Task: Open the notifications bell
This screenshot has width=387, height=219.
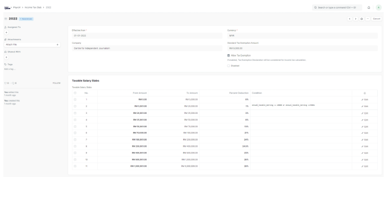Action: [369, 8]
